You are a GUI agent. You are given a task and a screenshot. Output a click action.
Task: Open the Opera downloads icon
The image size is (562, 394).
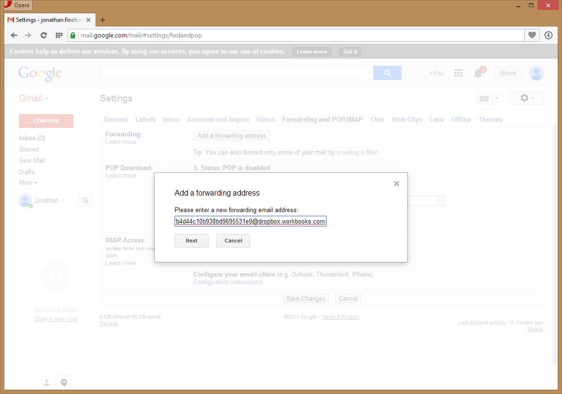(x=548, y=35)
